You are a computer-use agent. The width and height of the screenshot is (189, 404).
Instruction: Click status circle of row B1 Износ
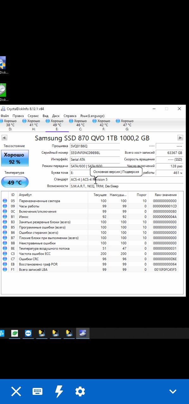[5, 217]
